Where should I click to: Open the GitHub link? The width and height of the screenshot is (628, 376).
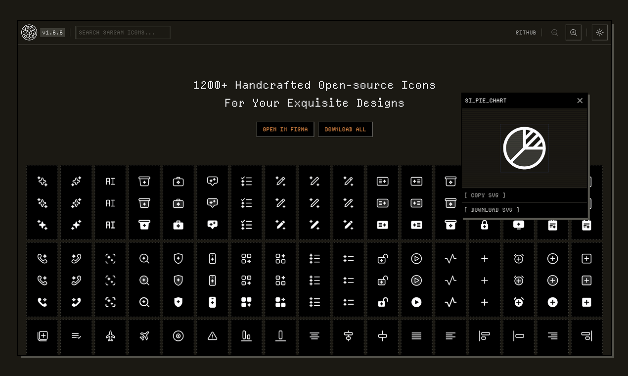coord(526,33)
